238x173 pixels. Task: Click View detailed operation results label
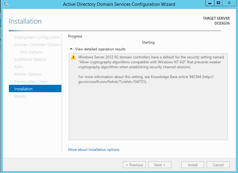[x=100, y=49]
